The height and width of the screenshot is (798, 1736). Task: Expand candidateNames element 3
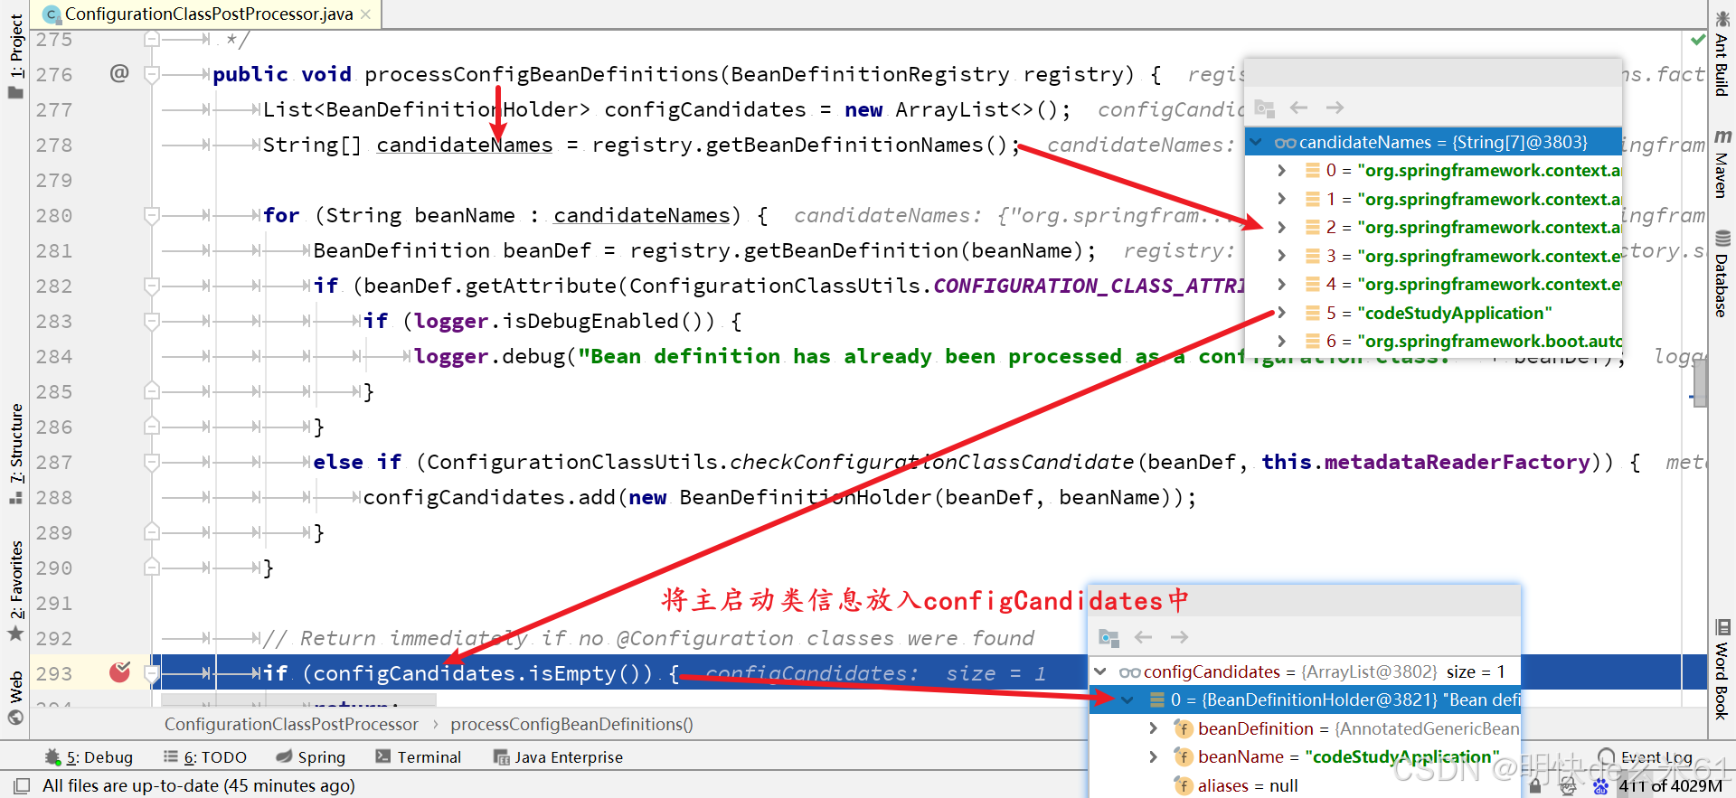coord(1281,256)
